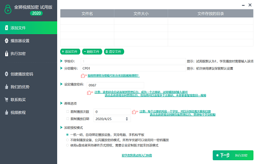Click the date stepper arrows for 2020/4/25
The image size is (256, 164).
127,119
